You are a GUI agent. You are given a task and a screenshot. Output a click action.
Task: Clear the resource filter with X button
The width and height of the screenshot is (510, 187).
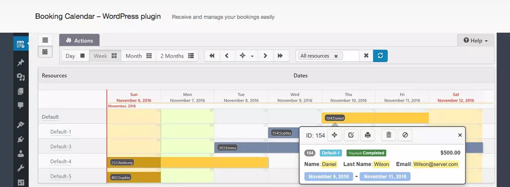[366, 56]
